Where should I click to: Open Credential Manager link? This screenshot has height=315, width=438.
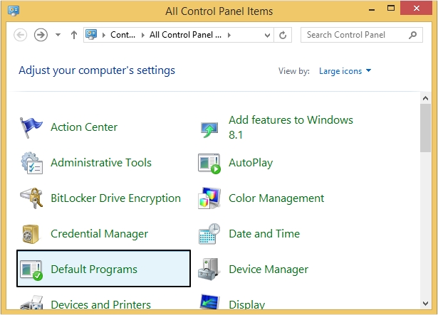click(x=100, y=234)
